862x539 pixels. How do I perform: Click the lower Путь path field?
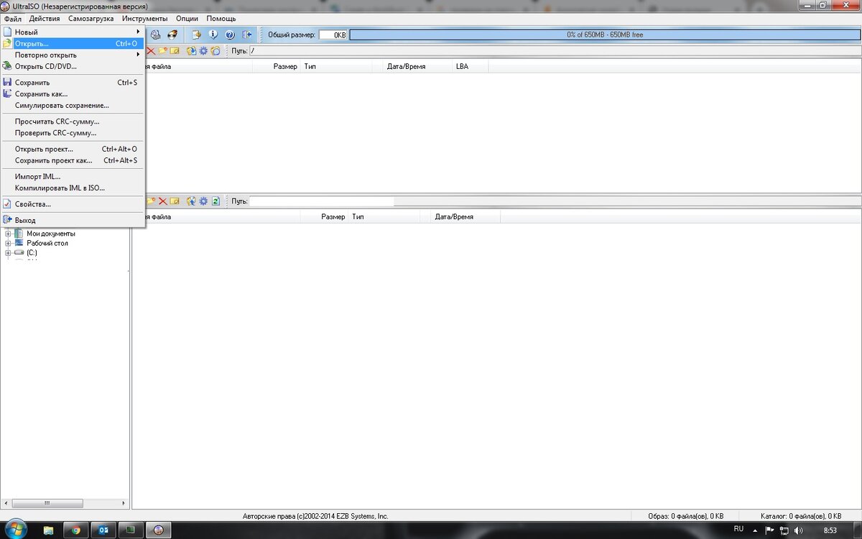tap(321, 201)
